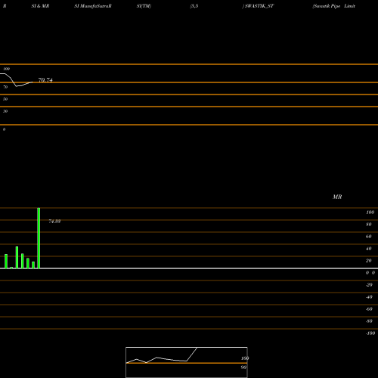The image size is (378, 378).
Task: Click the mini RSI chart thumbnail at bottom
Action: coord(187,362)
